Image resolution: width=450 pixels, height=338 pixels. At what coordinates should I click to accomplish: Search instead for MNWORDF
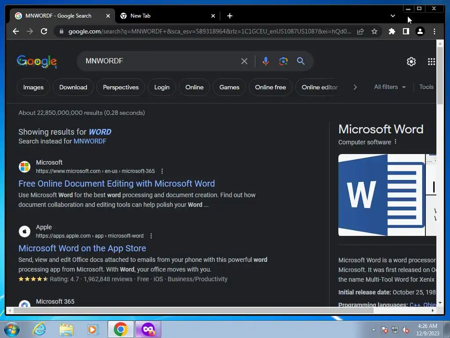click(90, 141)
